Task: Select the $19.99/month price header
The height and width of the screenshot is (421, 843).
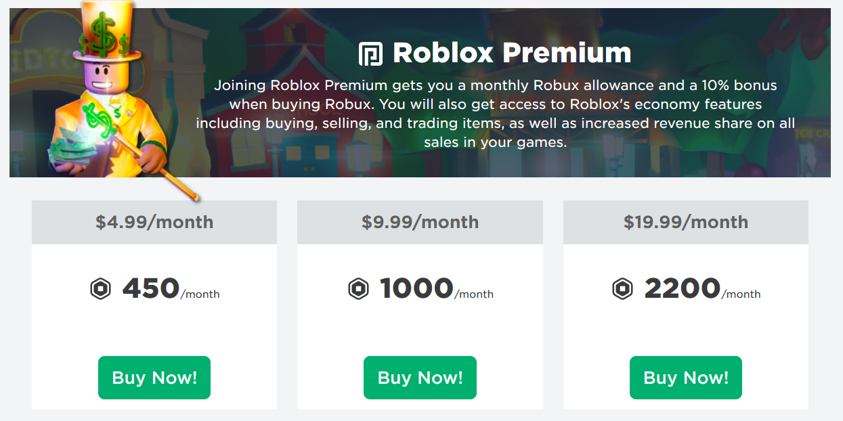Action: coord(686,222)
